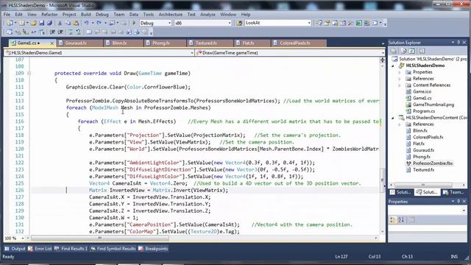Open the Find Results 1 bottom tab
Screen dimensions: 471x265
click(x=71, y=249)
